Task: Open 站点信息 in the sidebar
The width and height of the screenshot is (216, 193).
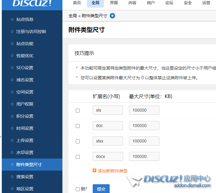Action: (x=25, y=19)
